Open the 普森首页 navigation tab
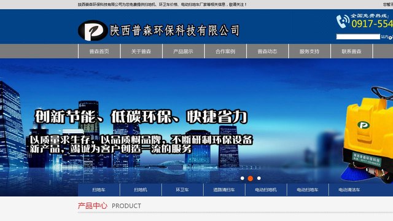Screen dimensions: 393x221 99,52
